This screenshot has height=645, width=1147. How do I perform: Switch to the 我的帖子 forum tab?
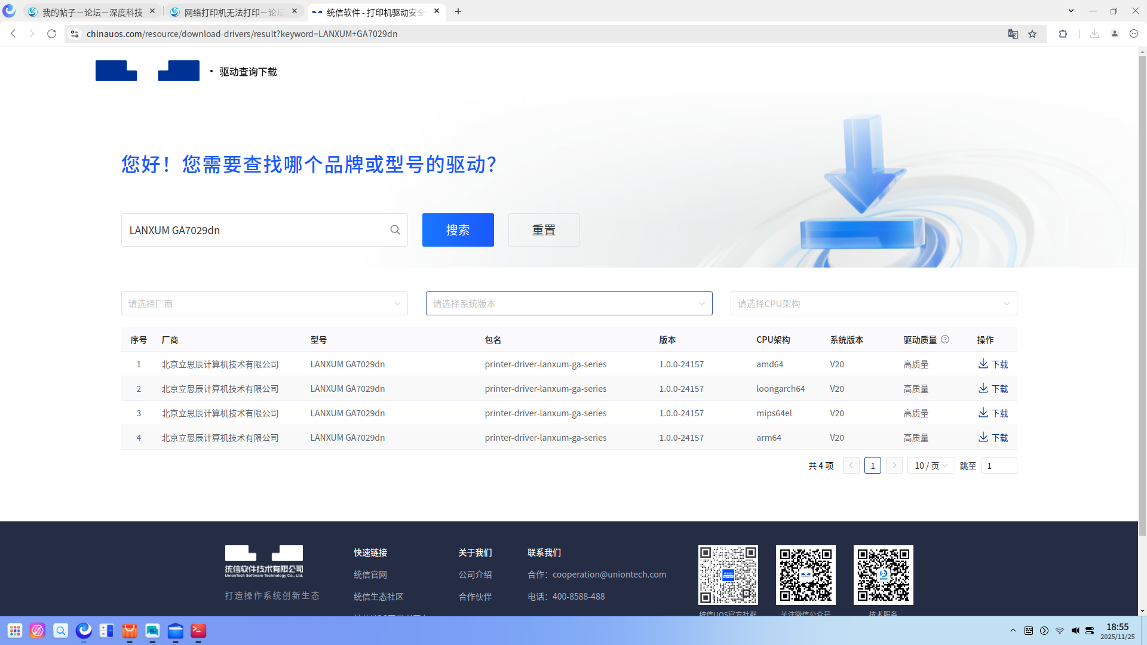93,12
